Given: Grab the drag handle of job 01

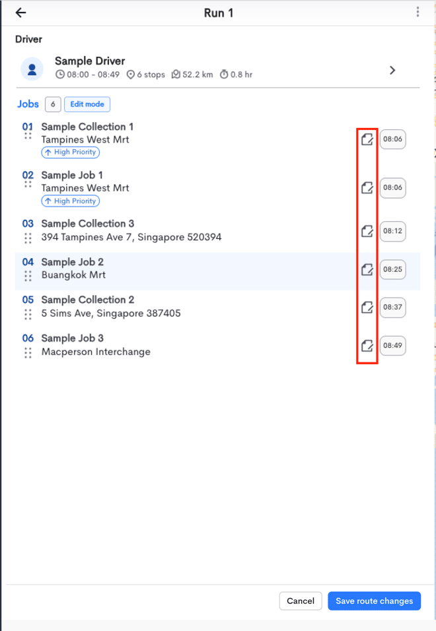Looking at the screenshot, I should (x=28, y=136).
